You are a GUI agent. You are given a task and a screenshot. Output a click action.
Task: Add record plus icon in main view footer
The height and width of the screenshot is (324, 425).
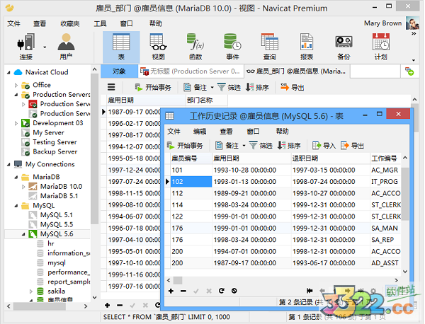108,306
